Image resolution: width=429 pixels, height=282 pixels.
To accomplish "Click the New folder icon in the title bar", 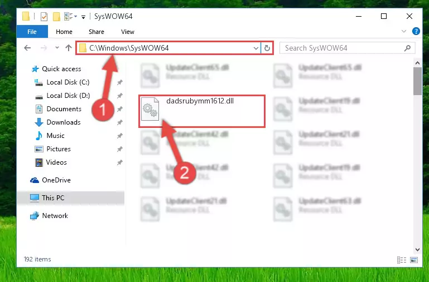I will (56, 17).
